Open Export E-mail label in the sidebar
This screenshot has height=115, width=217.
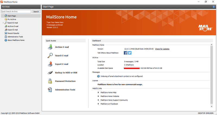click(12, 30)
